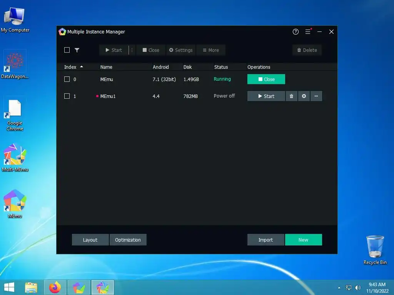Screen dimensions: 394x295
Task: Switch to Firefox in taskbar
Action: coord(55,287)
